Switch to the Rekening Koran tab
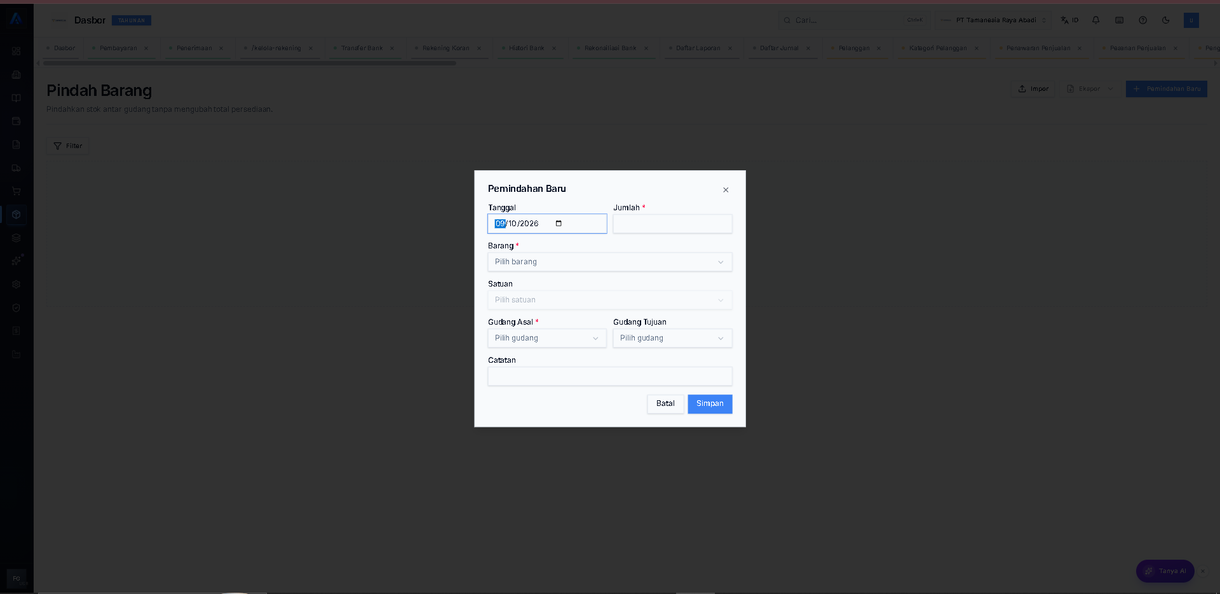This screenshot has height=594, width=1220. pos(445,48)
